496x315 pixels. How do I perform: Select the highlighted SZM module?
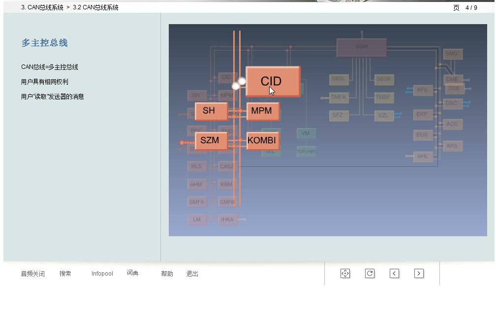pos(211,140)
